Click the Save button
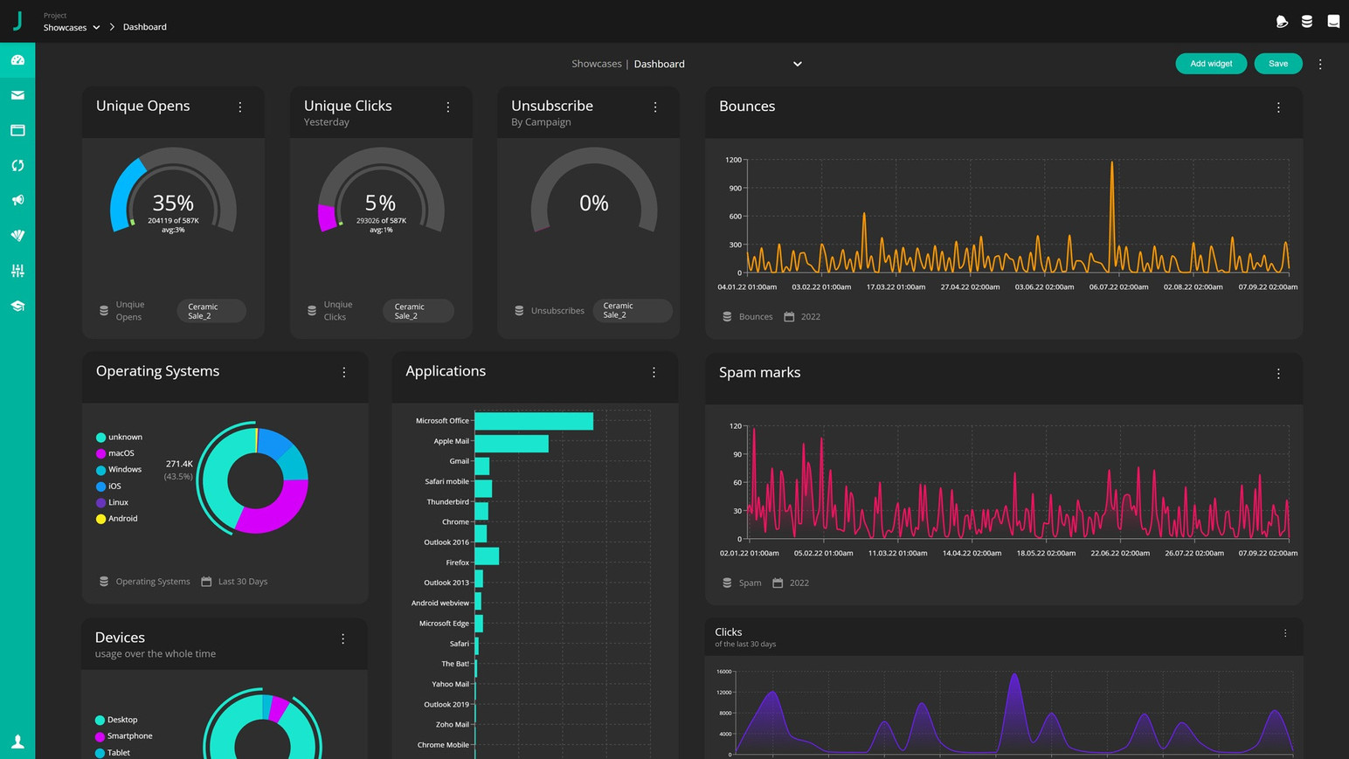 [x=1278, y=64]
